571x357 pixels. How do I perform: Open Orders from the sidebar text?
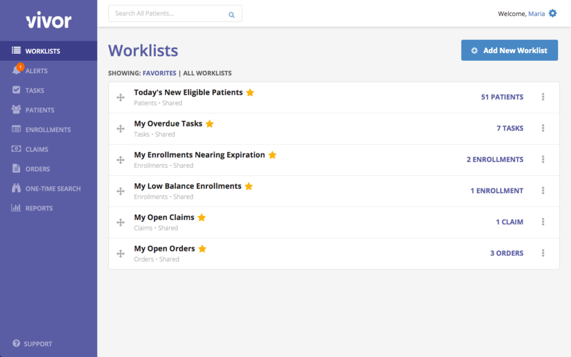pyautogui.click(x=37, y=169)
